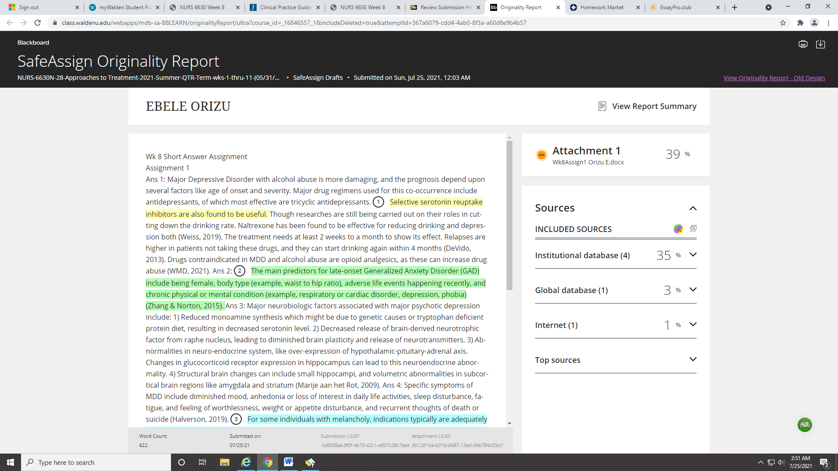This screenshot has height=471, width=838.
Task: Open Cortana circle icon in taskbar
Action: point(182,462)
